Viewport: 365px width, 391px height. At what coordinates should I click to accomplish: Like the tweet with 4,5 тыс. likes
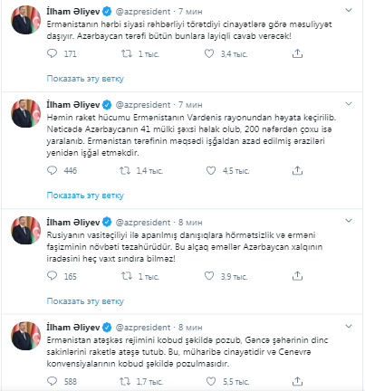(211, 171)
